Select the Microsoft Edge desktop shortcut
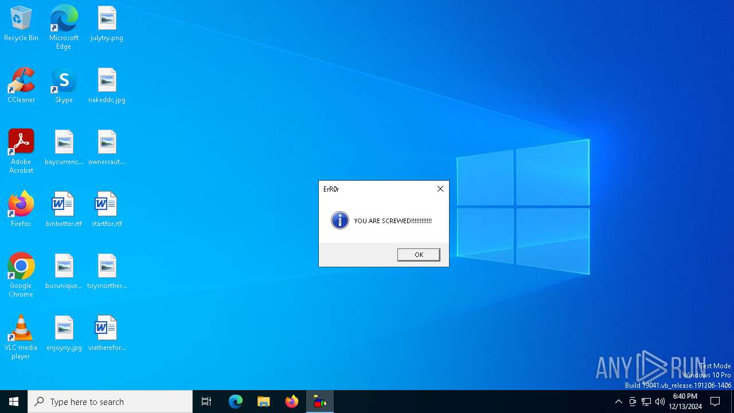The image size is (734, 413). click(x=64, y=28)
